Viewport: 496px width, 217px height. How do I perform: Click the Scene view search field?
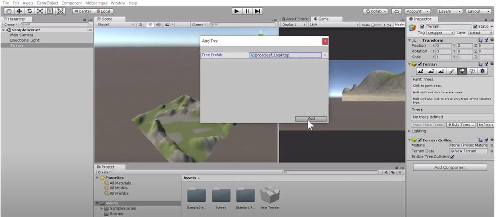[243, 24]
